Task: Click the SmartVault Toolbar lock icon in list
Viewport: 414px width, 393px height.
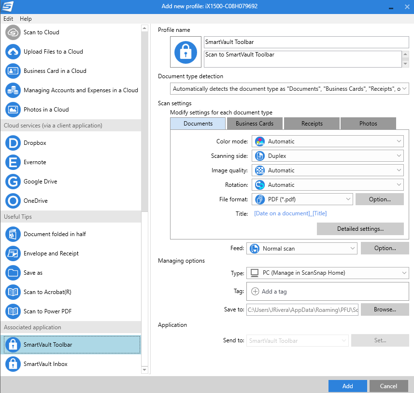Action: (x=13, y=345)
